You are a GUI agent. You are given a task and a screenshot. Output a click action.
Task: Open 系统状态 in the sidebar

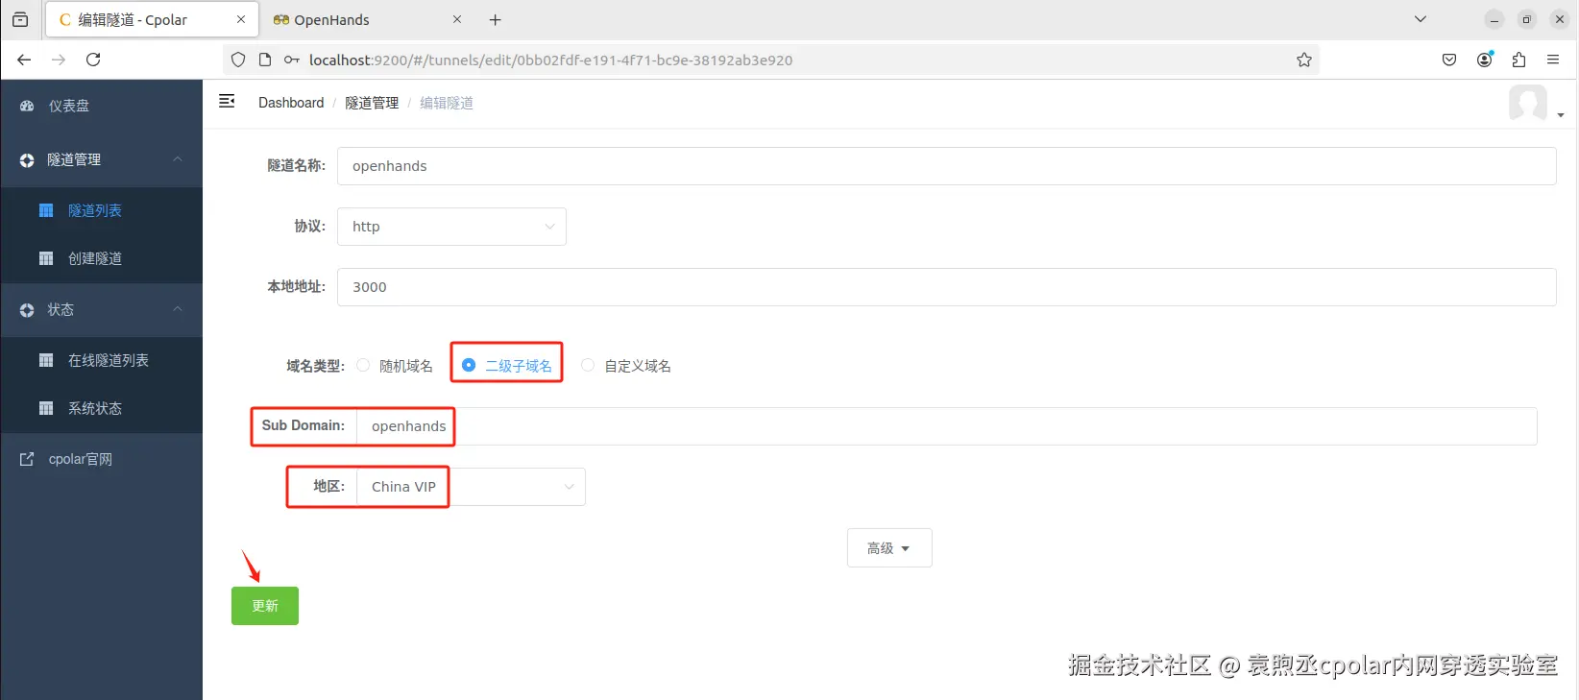click(102, 408)
